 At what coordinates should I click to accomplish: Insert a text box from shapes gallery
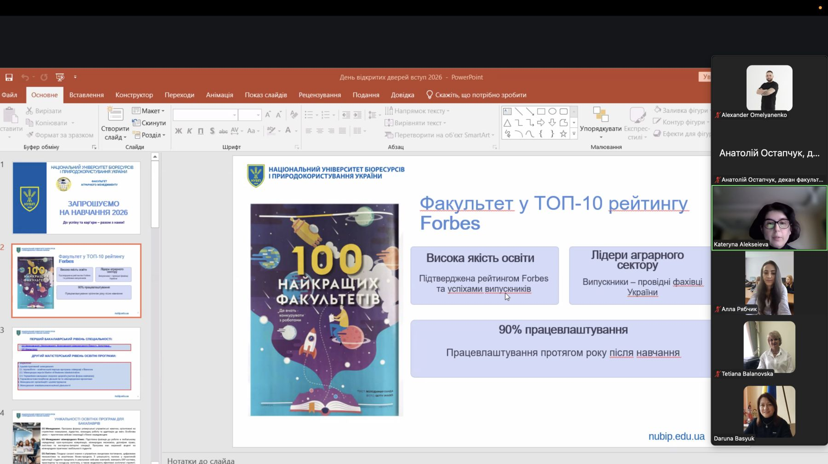[507, 111]
